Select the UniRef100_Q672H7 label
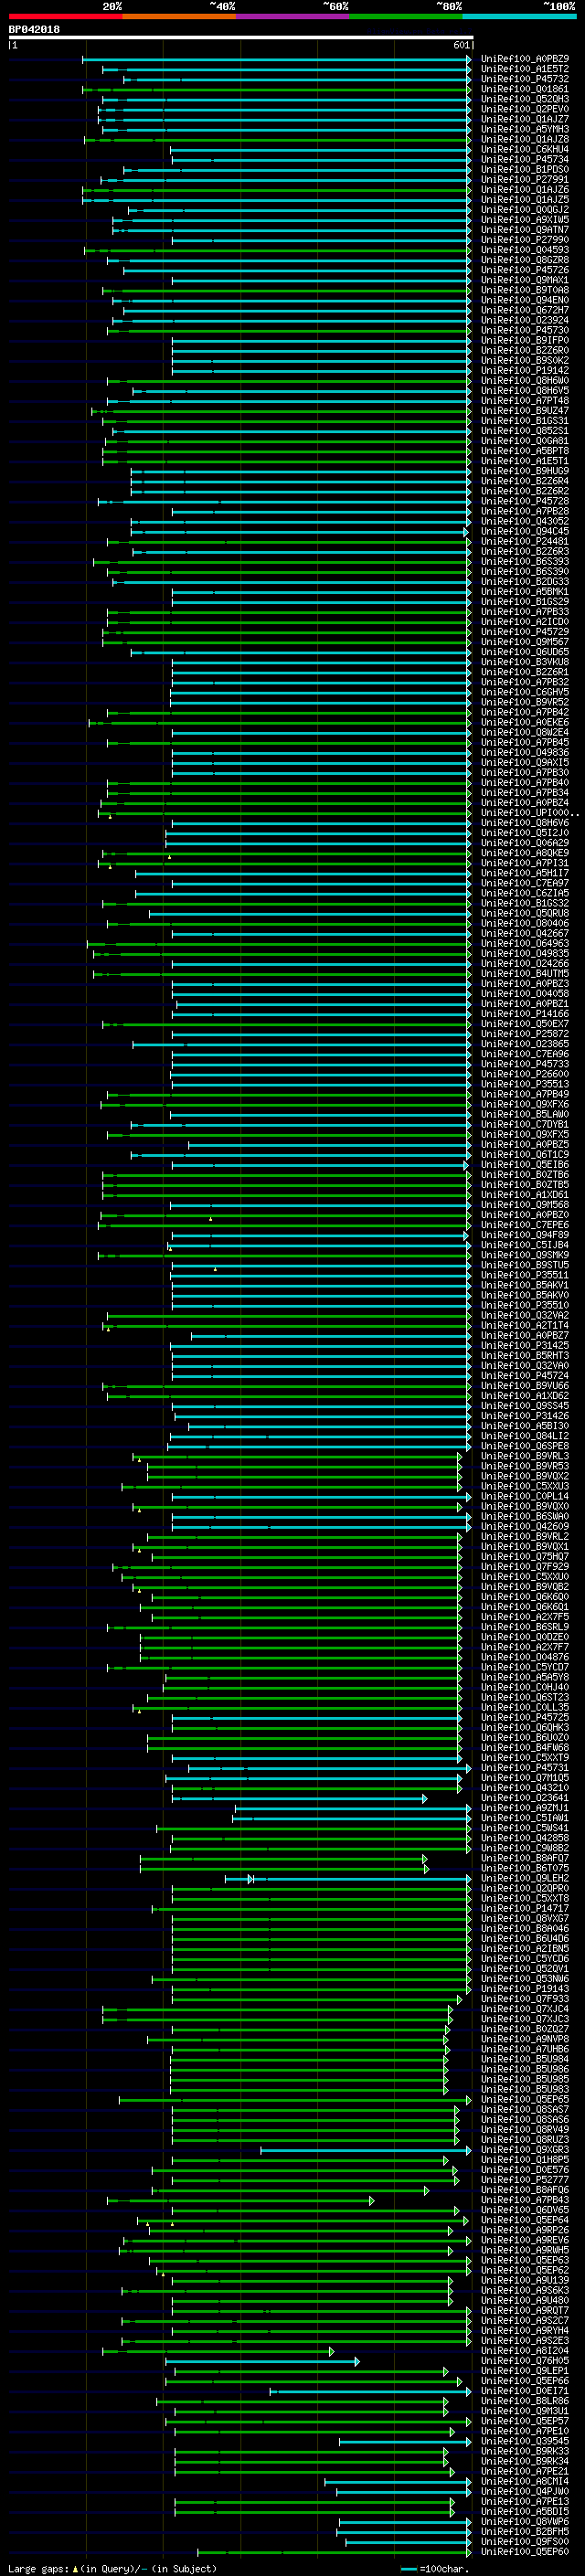 (x=525, y=310)
